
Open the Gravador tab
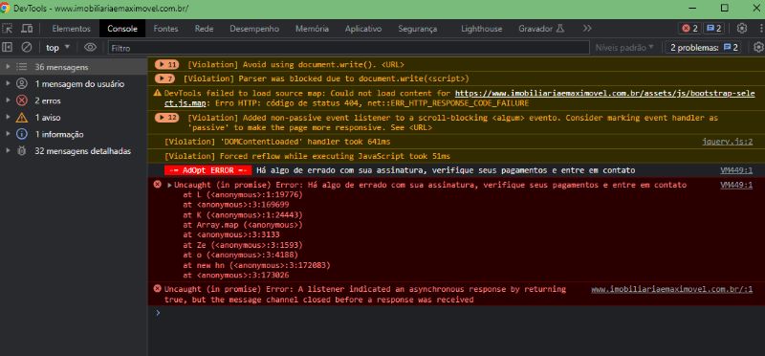pyautogui.click(x=541, y=29)
